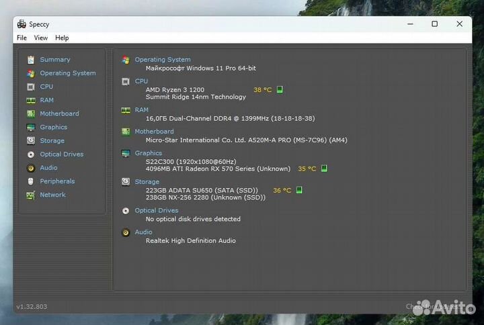Screen dimensions: 484x325
Task: Click the CPU icon in summary pane
Action: tap(126, 82)
